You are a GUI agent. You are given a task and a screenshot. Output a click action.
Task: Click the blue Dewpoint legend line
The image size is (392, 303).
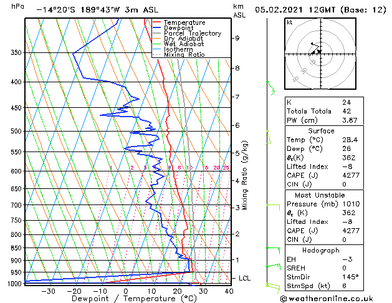(x=157, y=28)
